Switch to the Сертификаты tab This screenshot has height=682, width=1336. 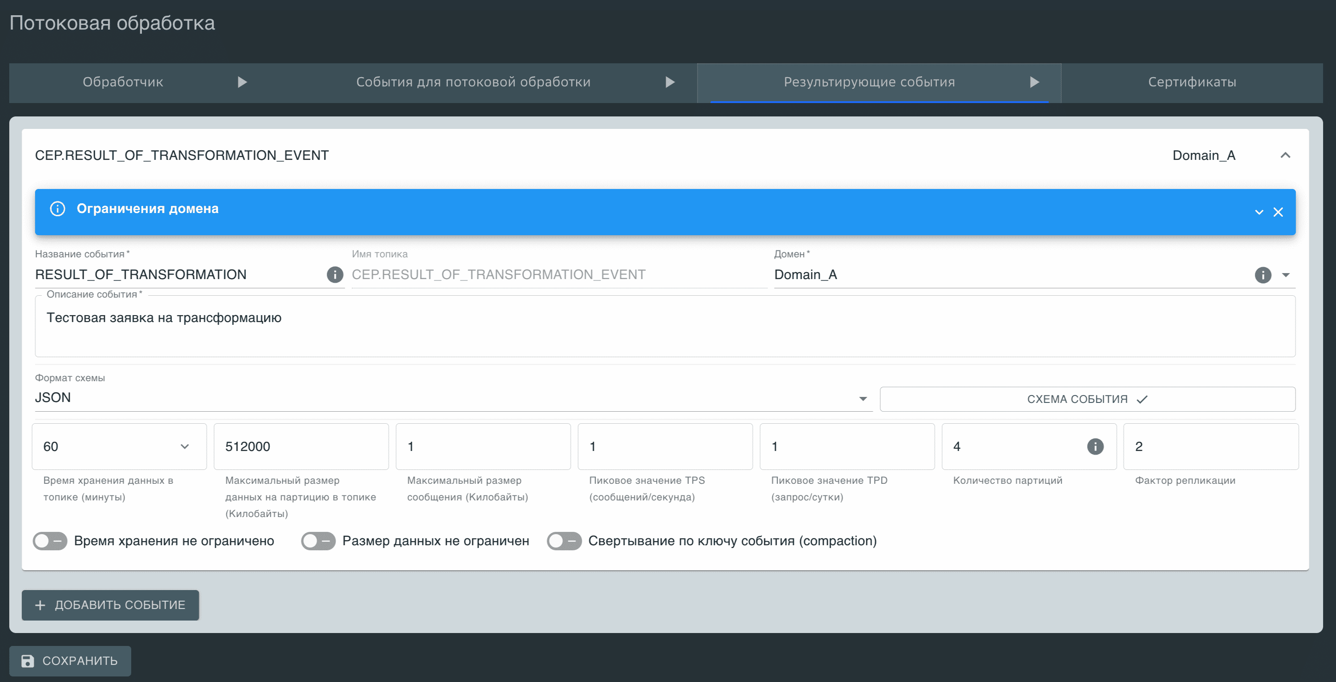tap(1192, 82)
